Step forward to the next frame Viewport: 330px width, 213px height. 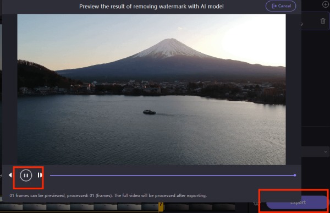(40, 175)
